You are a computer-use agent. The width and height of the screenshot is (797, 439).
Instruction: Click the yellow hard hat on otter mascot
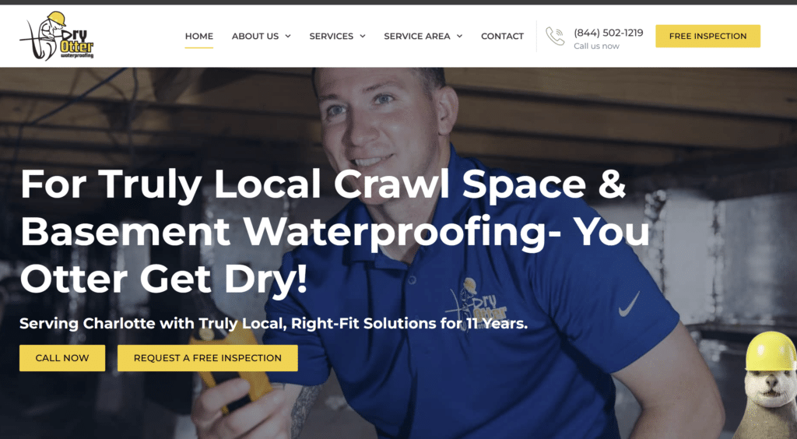[x=771, y=350]
